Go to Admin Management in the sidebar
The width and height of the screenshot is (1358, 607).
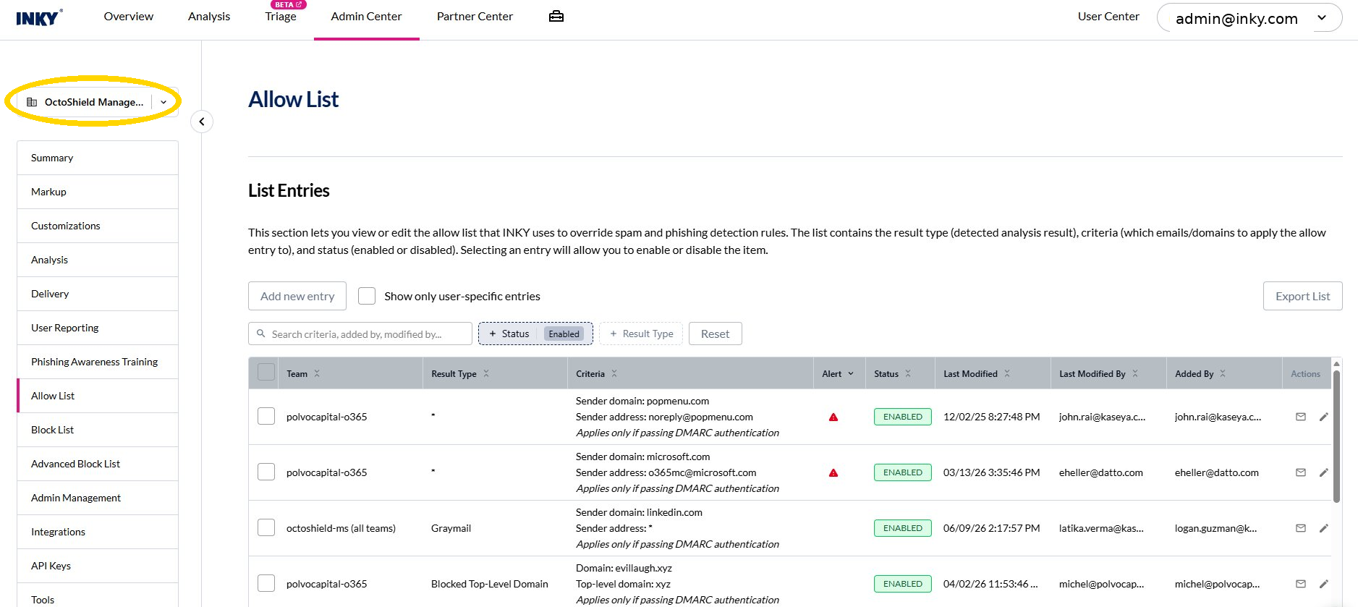click(x=98, y=498)
